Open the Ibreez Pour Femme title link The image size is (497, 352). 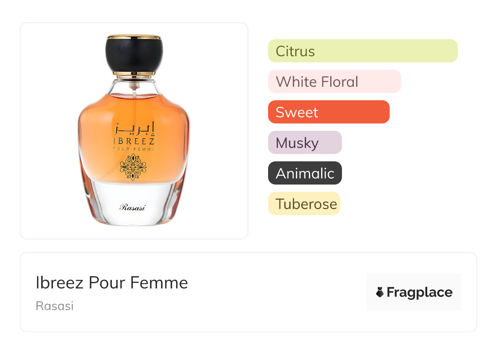pos(112,283)
